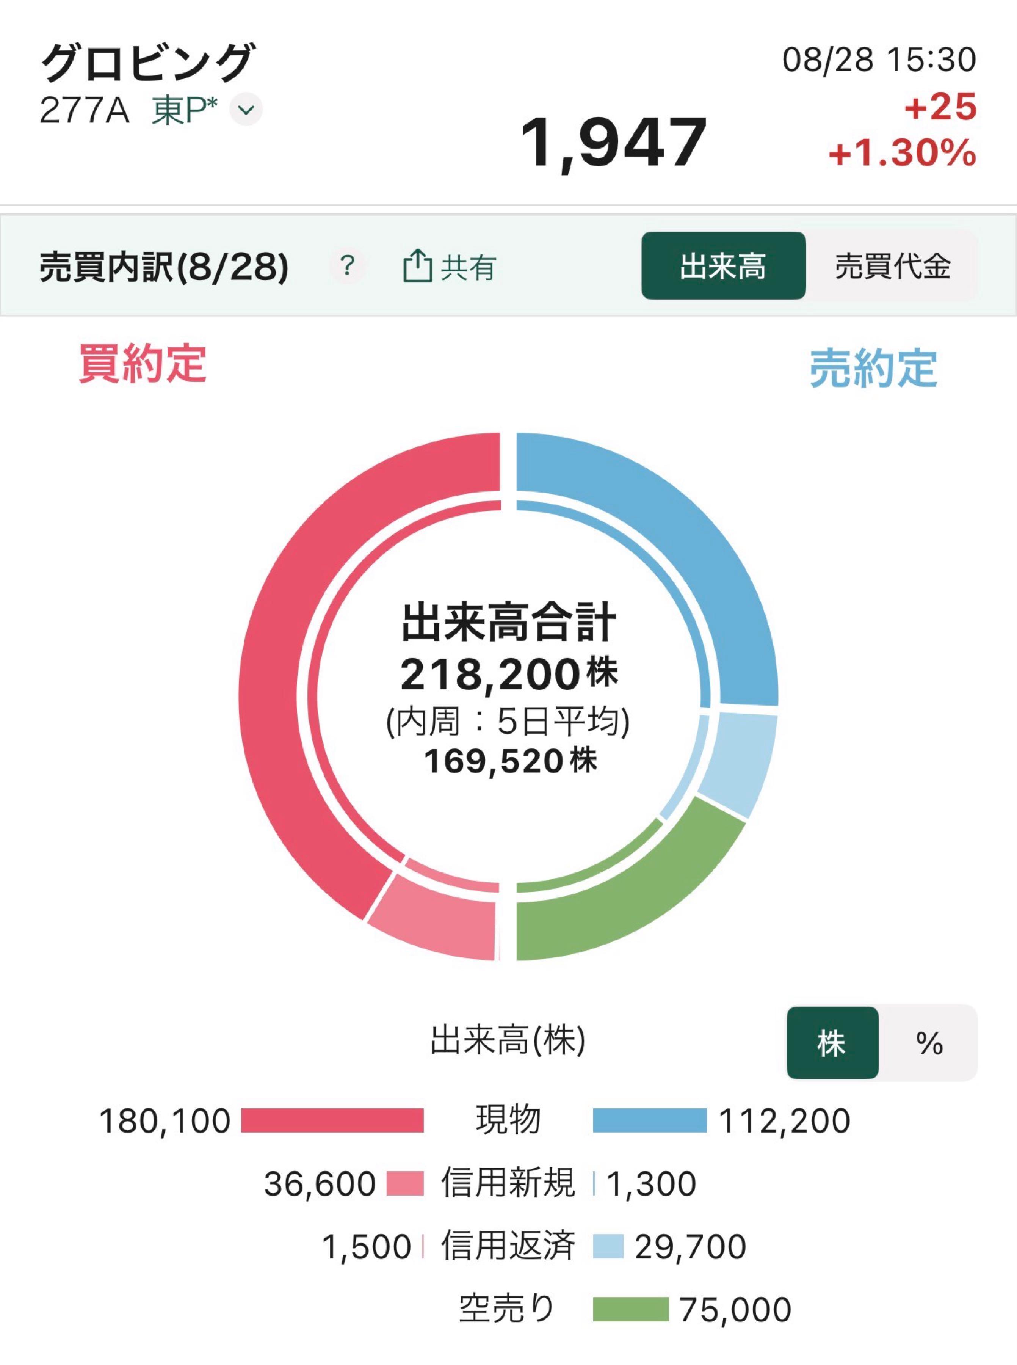1017x1365 pixels.
Task: Tap the green 空売り bar
Action: coord(631,1309)
